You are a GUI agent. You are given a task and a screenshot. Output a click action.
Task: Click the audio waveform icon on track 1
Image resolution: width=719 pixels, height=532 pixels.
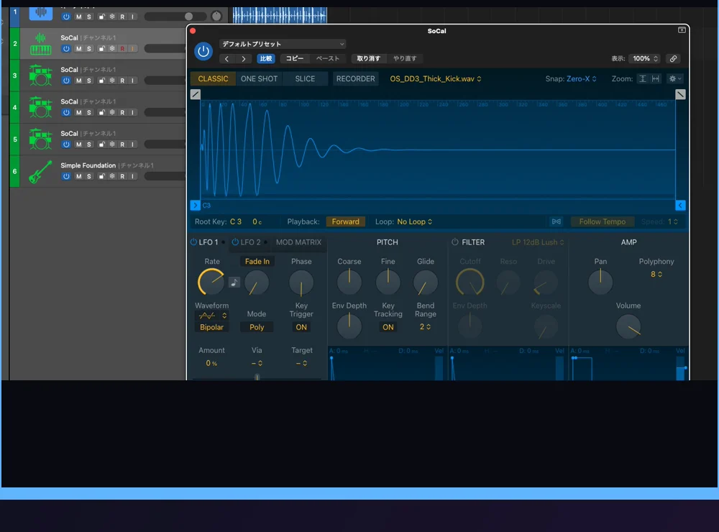tap(40, 13)
